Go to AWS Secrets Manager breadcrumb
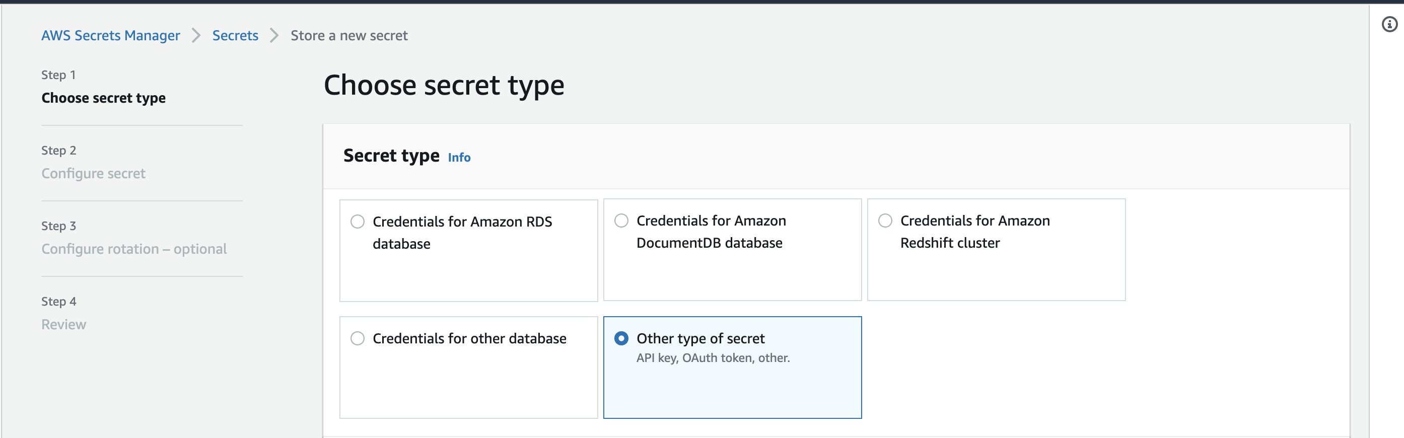The height and width of the screenshot is (438, 1404). (x=111, y=35)
